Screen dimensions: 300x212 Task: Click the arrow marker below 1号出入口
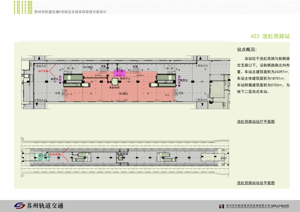click(202, 104)
